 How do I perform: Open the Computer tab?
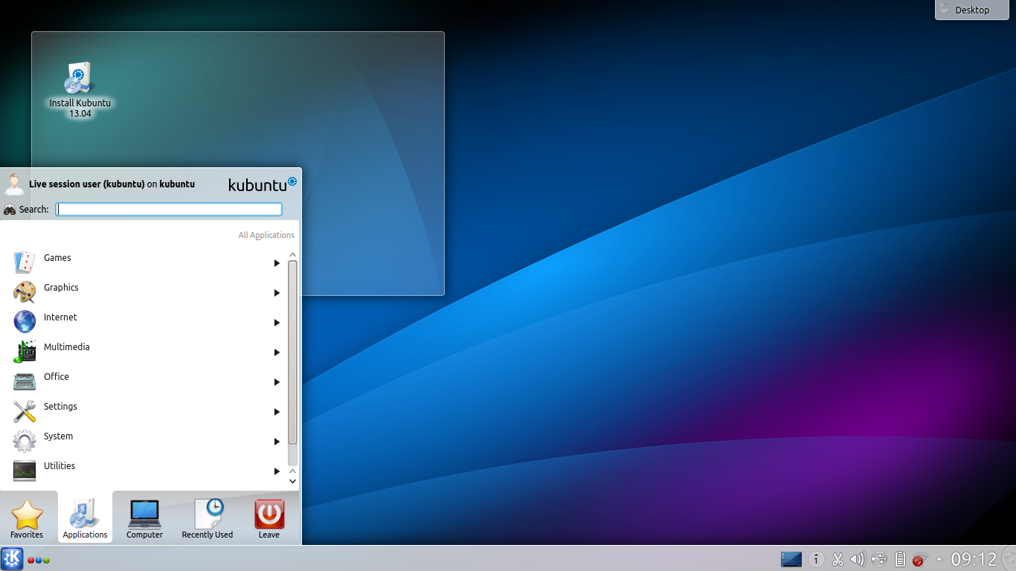click(x=144, y=518)
